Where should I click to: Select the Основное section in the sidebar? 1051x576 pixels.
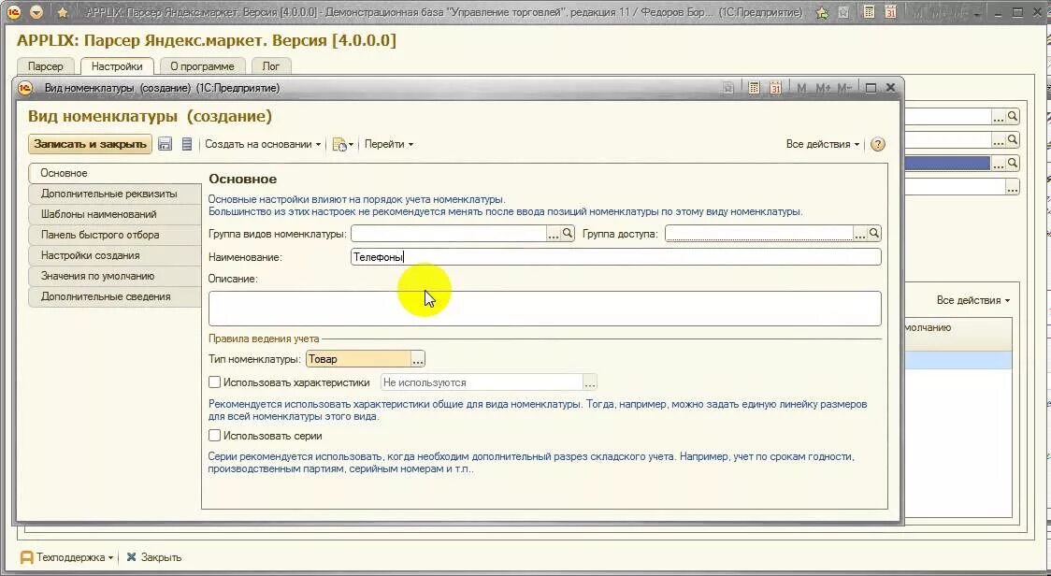(115, 173)
